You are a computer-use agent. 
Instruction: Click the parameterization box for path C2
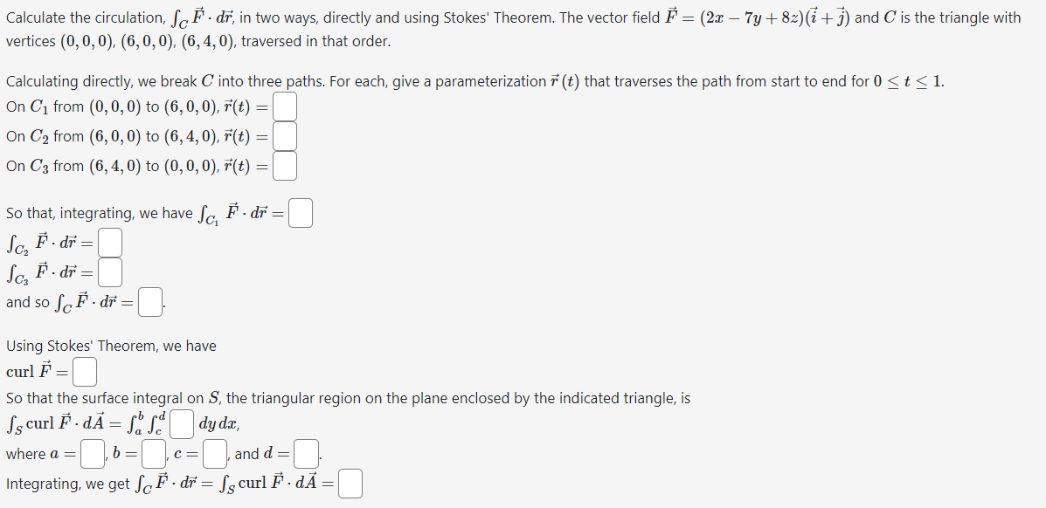click(x=285, y=136)
